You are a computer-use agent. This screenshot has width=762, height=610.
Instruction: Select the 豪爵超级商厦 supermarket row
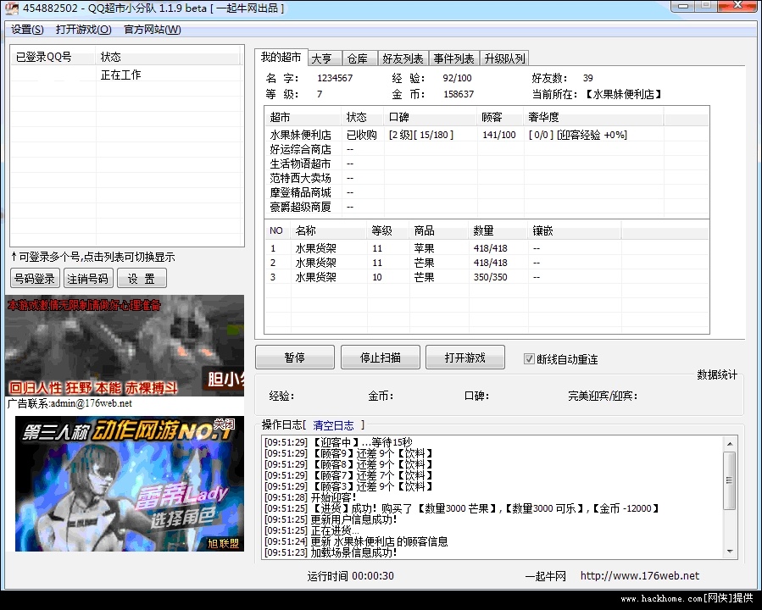[486, 207]
